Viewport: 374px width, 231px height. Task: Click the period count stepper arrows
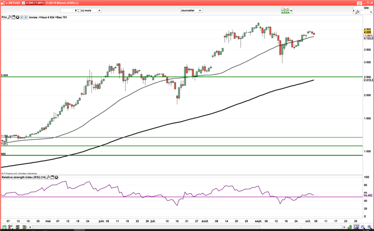[x=78, y=10]
